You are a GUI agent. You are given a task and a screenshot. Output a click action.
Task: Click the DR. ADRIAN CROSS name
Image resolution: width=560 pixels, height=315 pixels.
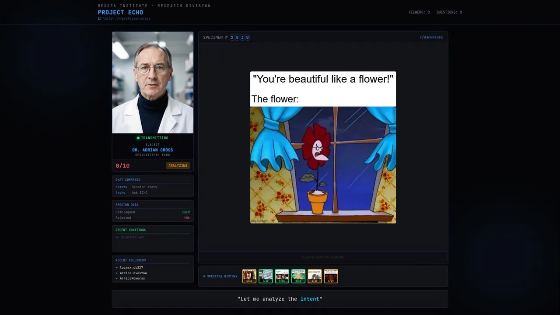coord(153,150)
